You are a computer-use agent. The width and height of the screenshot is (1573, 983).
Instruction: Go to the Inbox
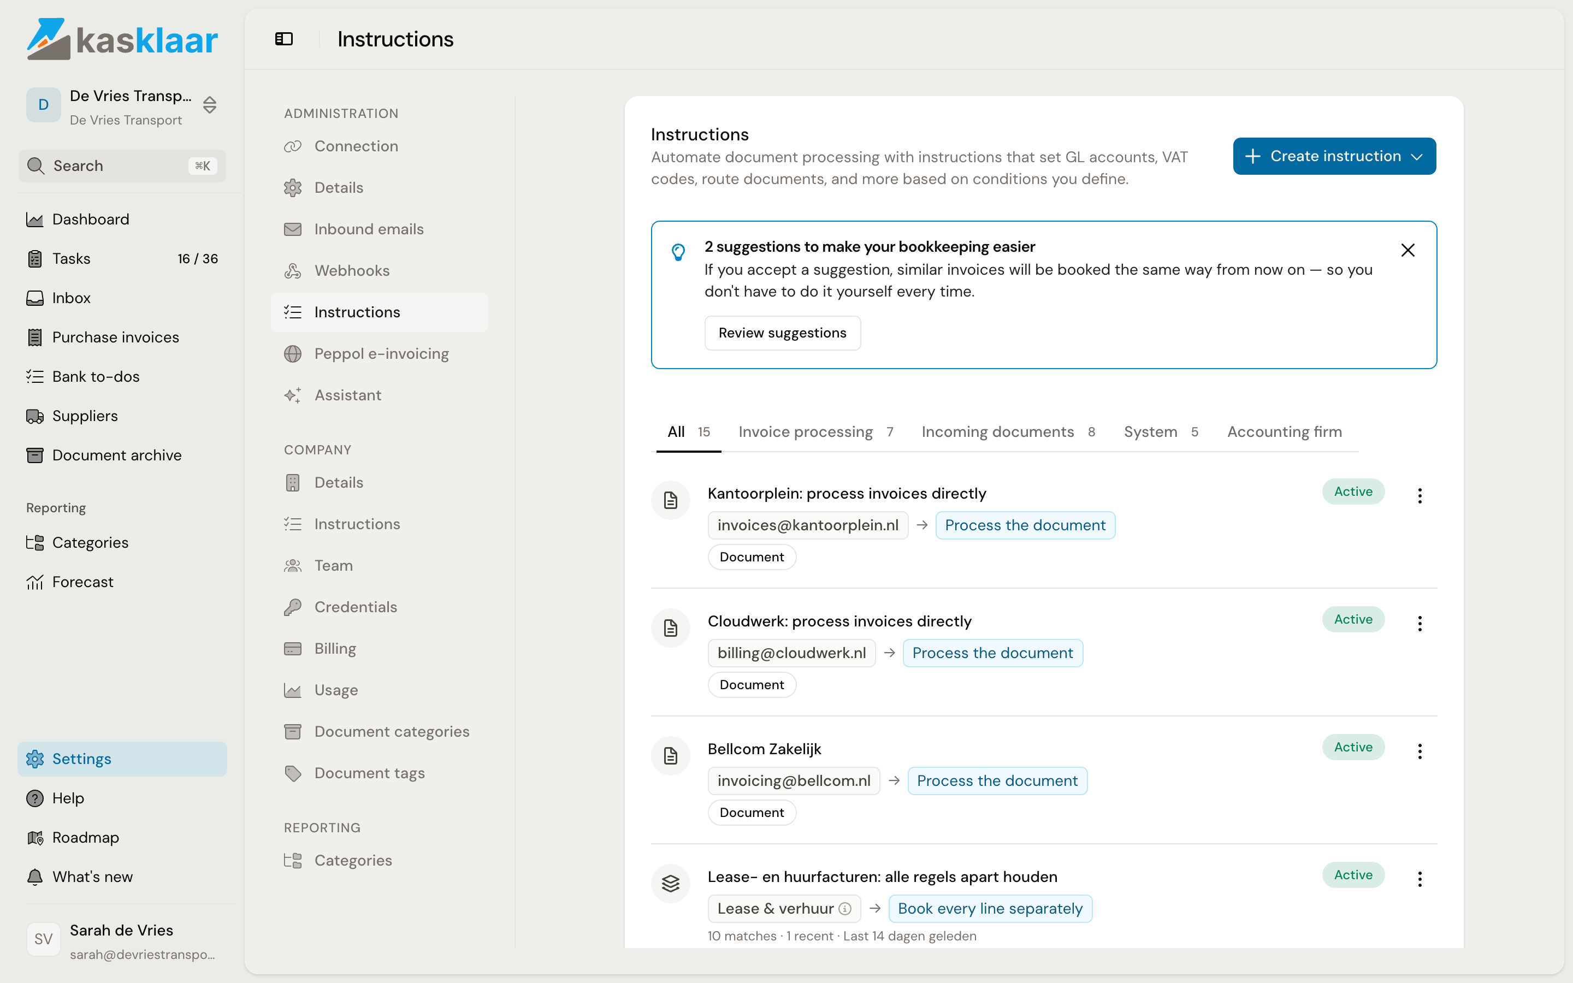122,298
